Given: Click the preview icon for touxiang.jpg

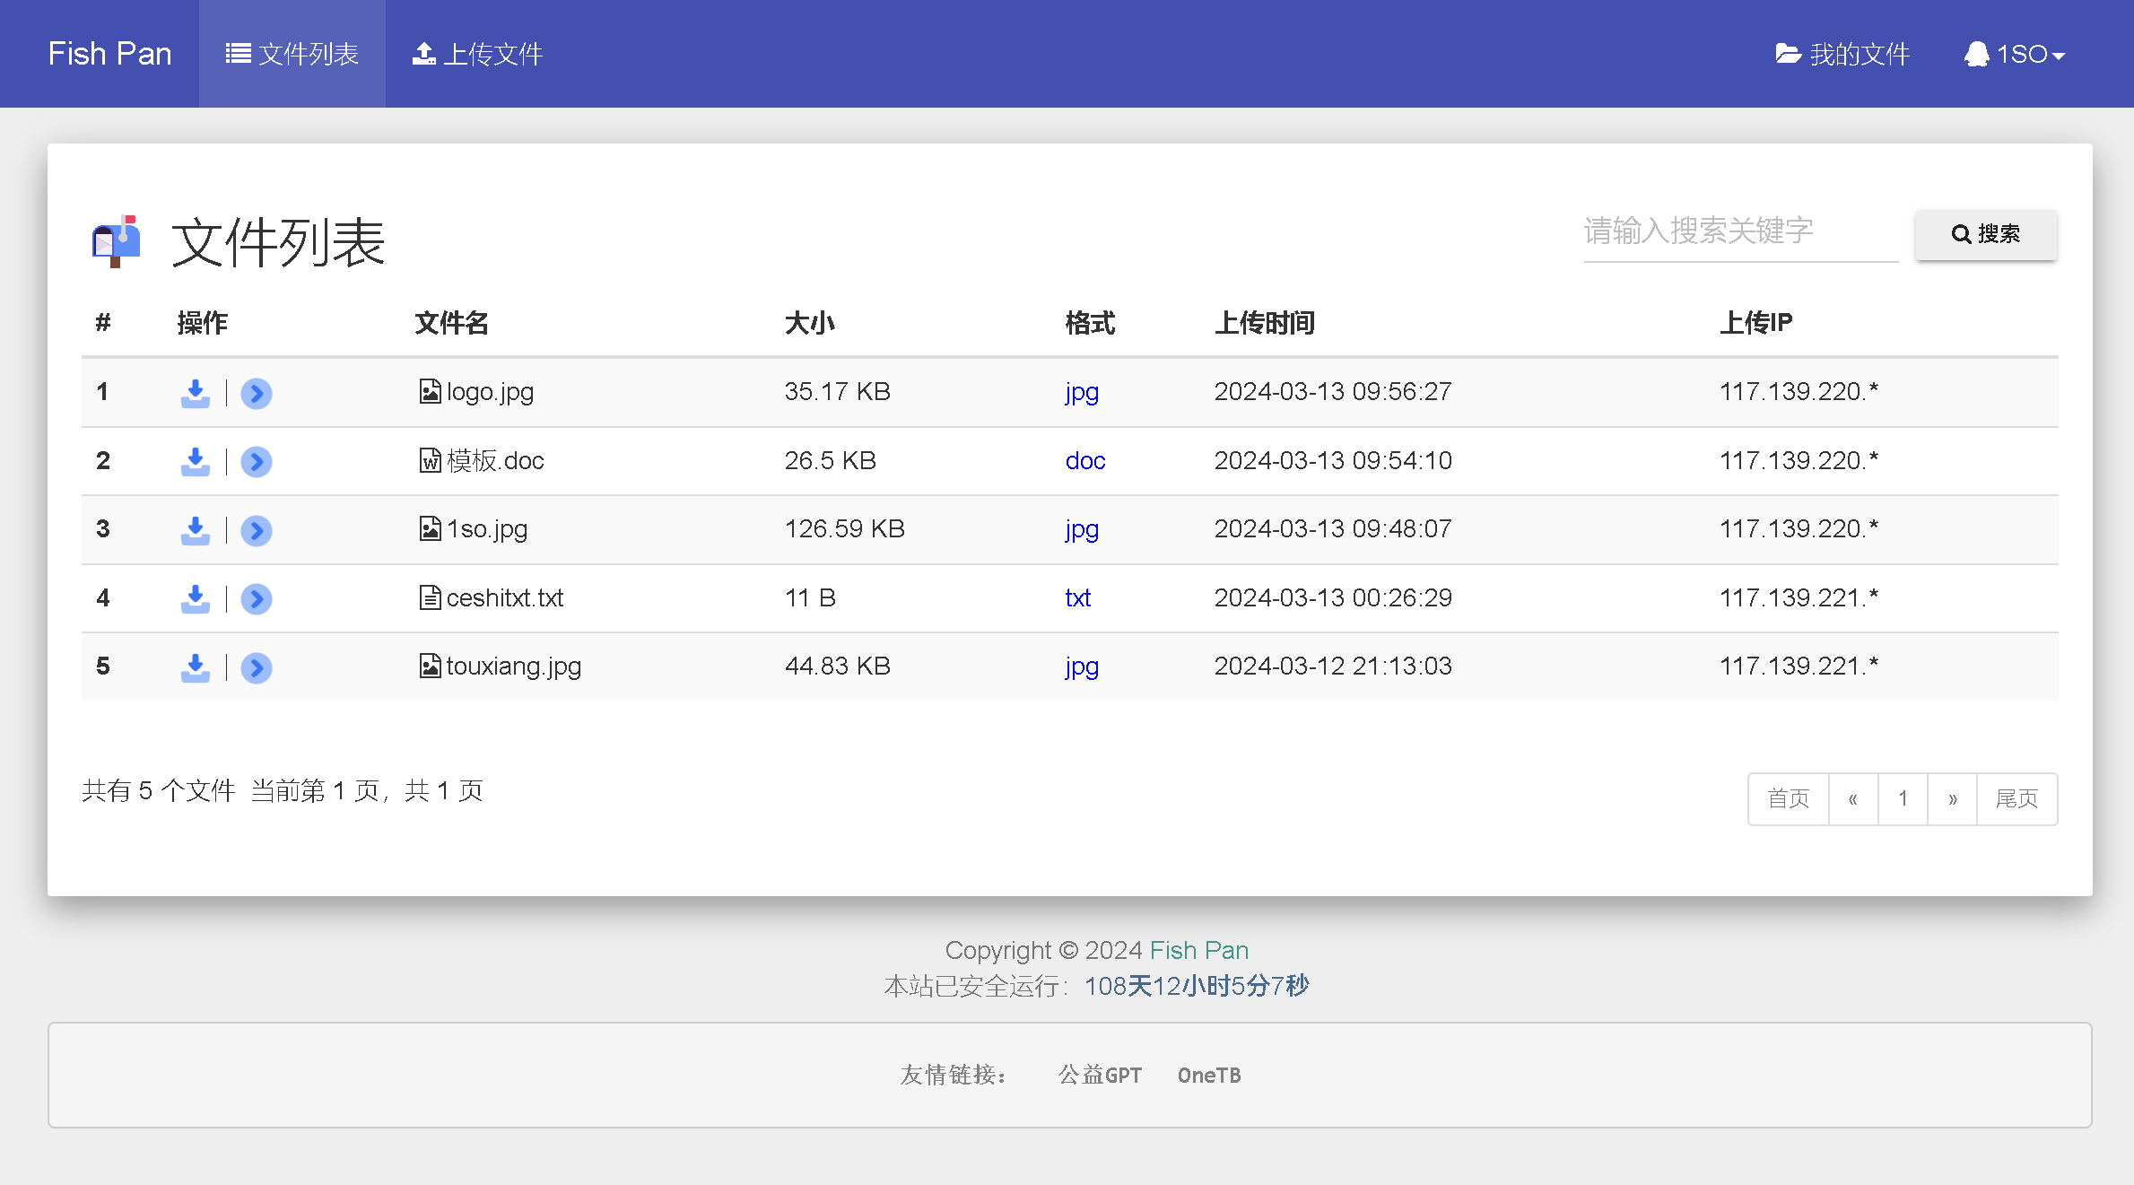Looking at the screenshot, I should pos(256,666).
